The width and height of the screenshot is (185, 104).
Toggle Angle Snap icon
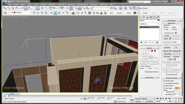tap(80, 8)
